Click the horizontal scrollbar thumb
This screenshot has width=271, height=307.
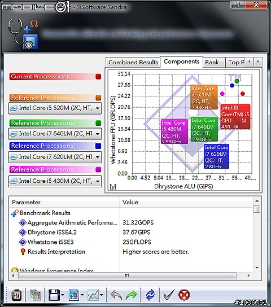(127, 275)
